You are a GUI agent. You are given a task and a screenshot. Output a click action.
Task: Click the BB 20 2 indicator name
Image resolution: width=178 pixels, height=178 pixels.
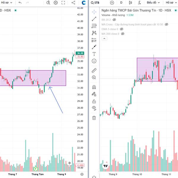[x=106, y=20]
